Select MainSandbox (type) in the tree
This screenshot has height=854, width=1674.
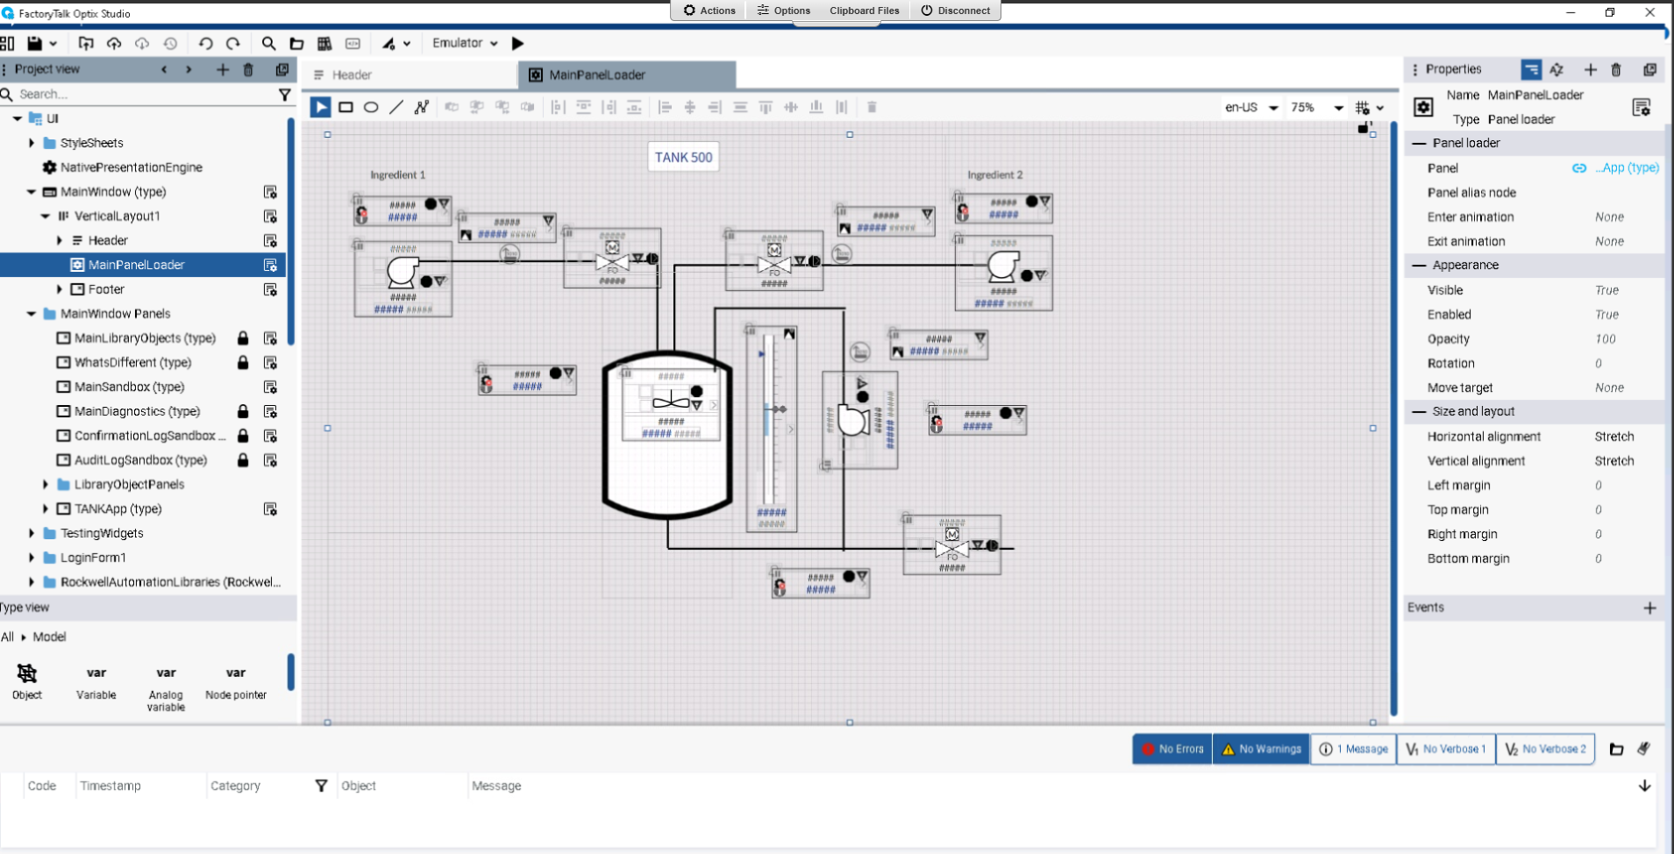(129, 387)
